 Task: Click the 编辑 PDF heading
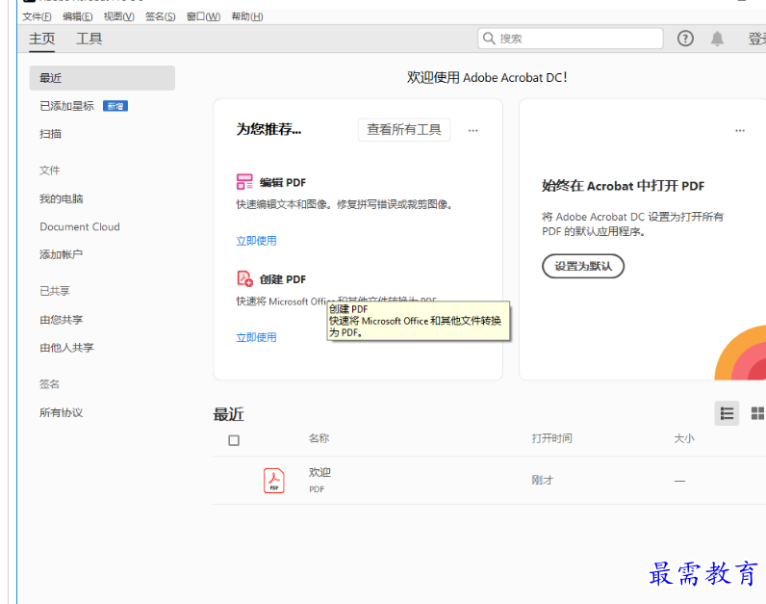[x=282, y=182]
